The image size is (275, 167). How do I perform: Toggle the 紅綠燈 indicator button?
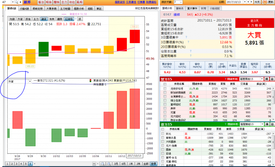(69, 19)
